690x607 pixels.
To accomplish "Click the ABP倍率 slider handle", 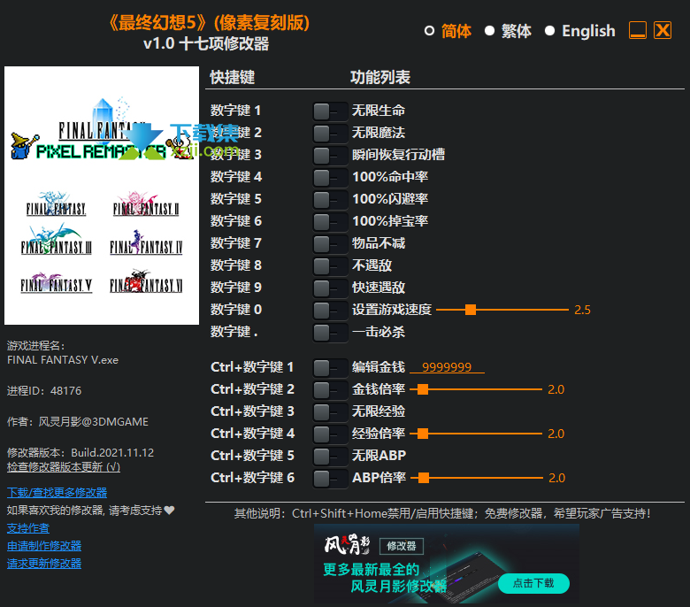I will [x=424, y=478].
